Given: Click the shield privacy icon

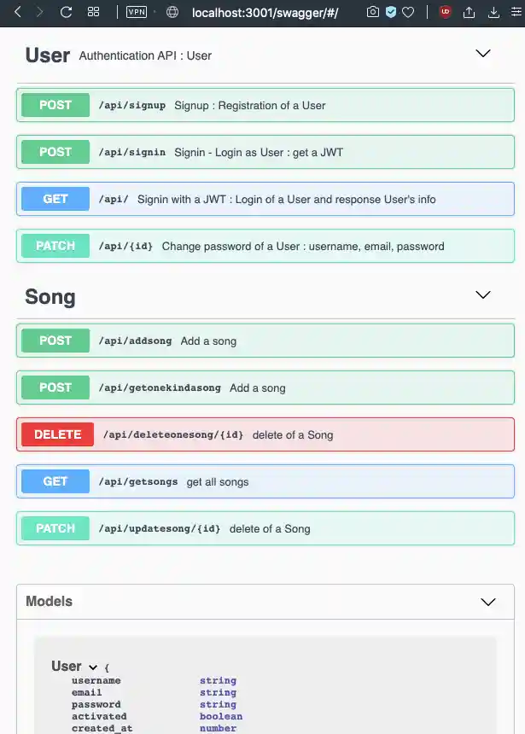Looking at the screenshot, I should pos(390,12).
